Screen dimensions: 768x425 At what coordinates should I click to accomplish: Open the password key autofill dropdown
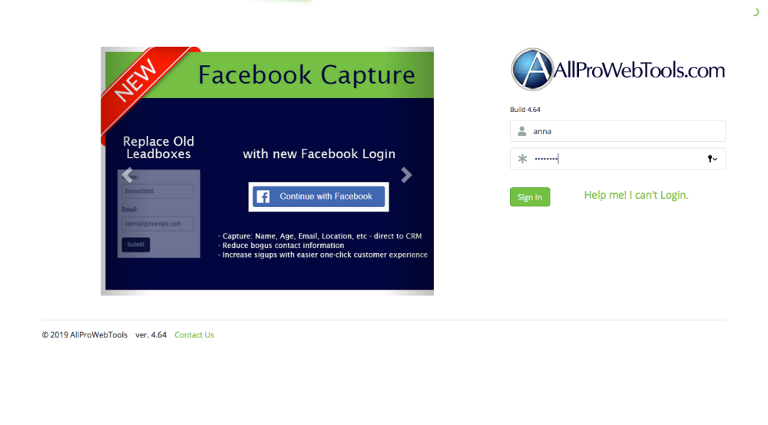712,159
